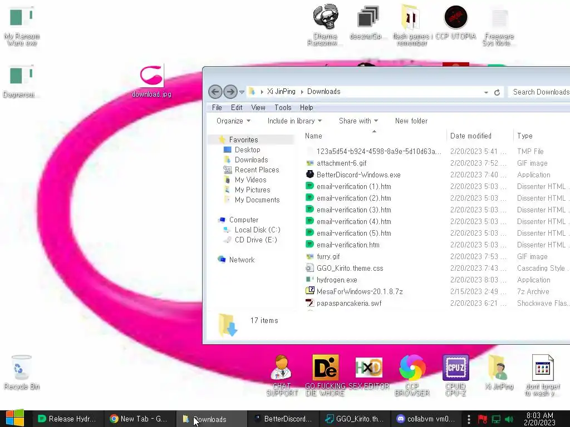
Task: Switch to Release Hydr... taskbar window
Action: pos(67,419)
